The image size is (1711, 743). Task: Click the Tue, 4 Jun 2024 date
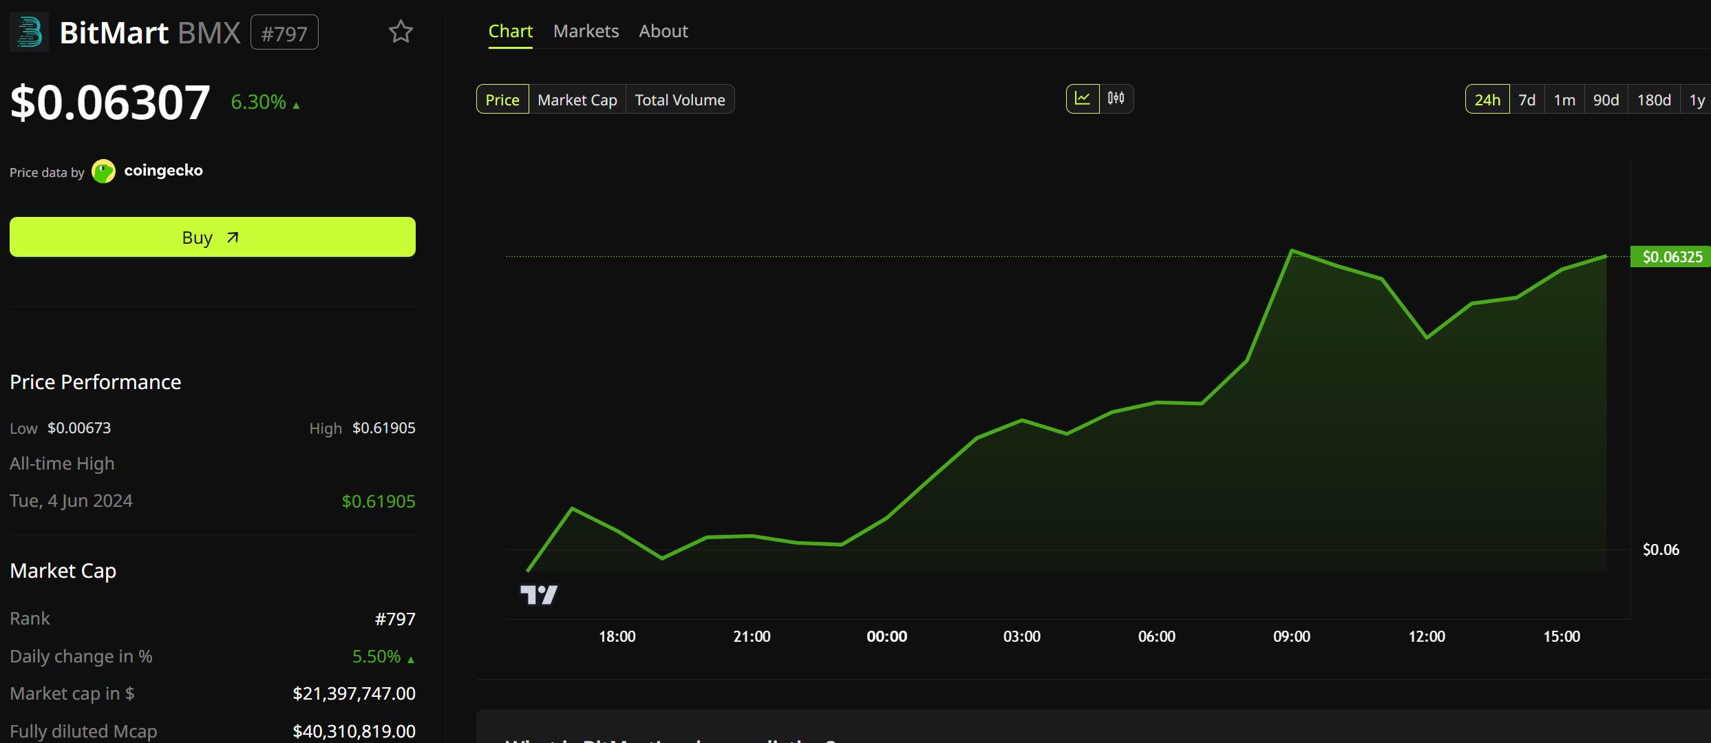71,501
